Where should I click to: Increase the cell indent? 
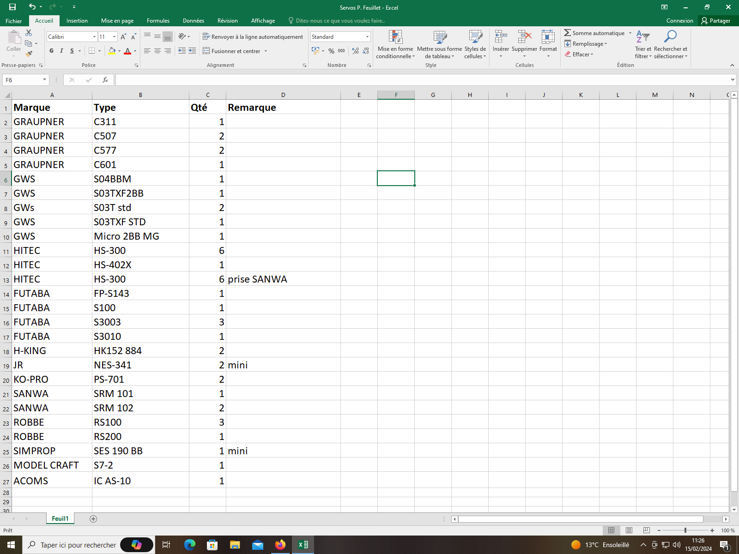[x=192, y=51]
